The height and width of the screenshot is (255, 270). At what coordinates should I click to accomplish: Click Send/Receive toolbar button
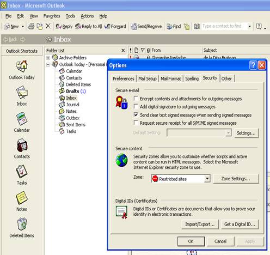146,27
